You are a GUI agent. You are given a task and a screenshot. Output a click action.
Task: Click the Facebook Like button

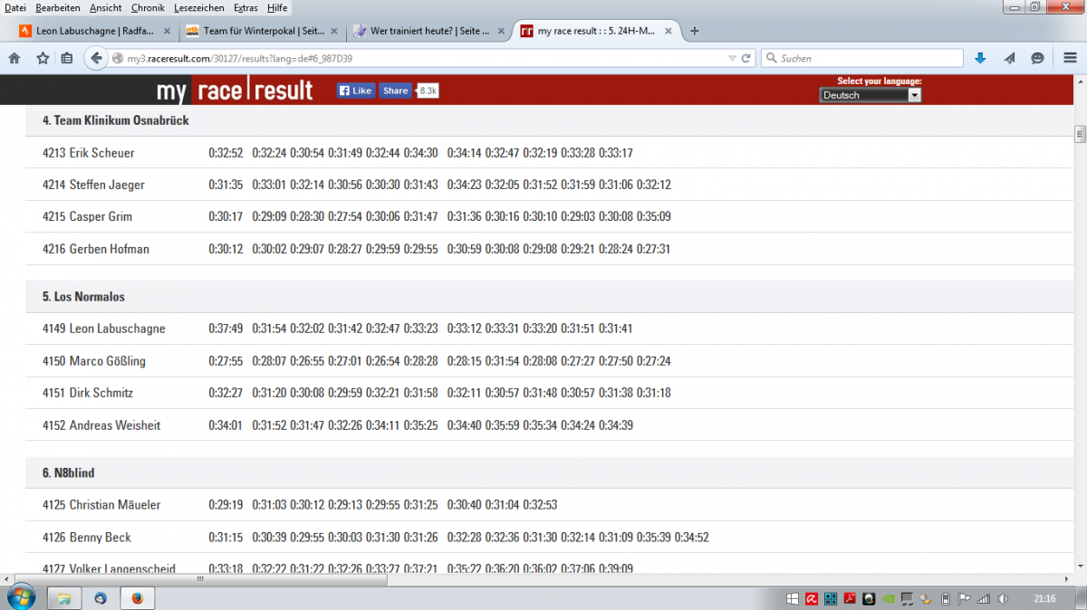355,91
